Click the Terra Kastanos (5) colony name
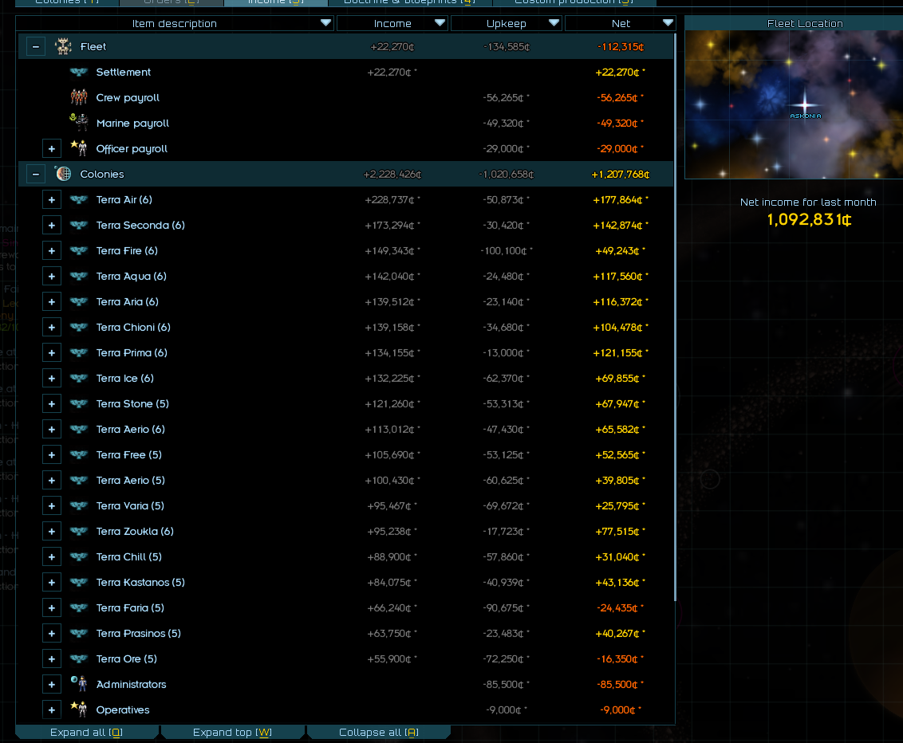This screenshot has height=743, width=903. (x=140, y=583)
